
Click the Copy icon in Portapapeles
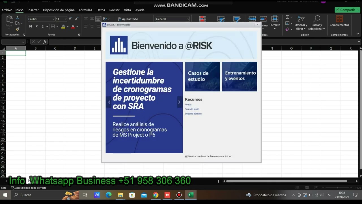[18, 23]
